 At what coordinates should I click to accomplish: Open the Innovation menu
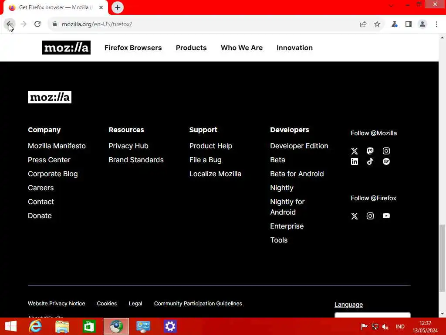coord(295,48)
